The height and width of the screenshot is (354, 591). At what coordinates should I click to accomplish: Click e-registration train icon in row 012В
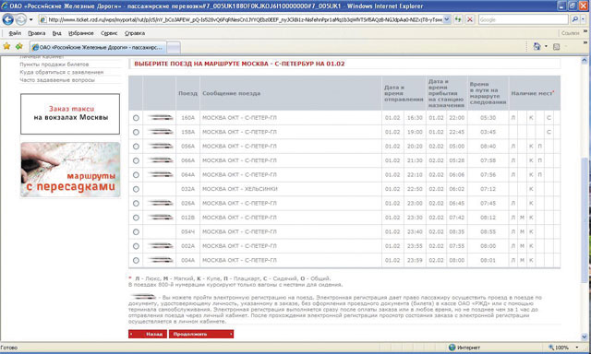tap(160, 218)
